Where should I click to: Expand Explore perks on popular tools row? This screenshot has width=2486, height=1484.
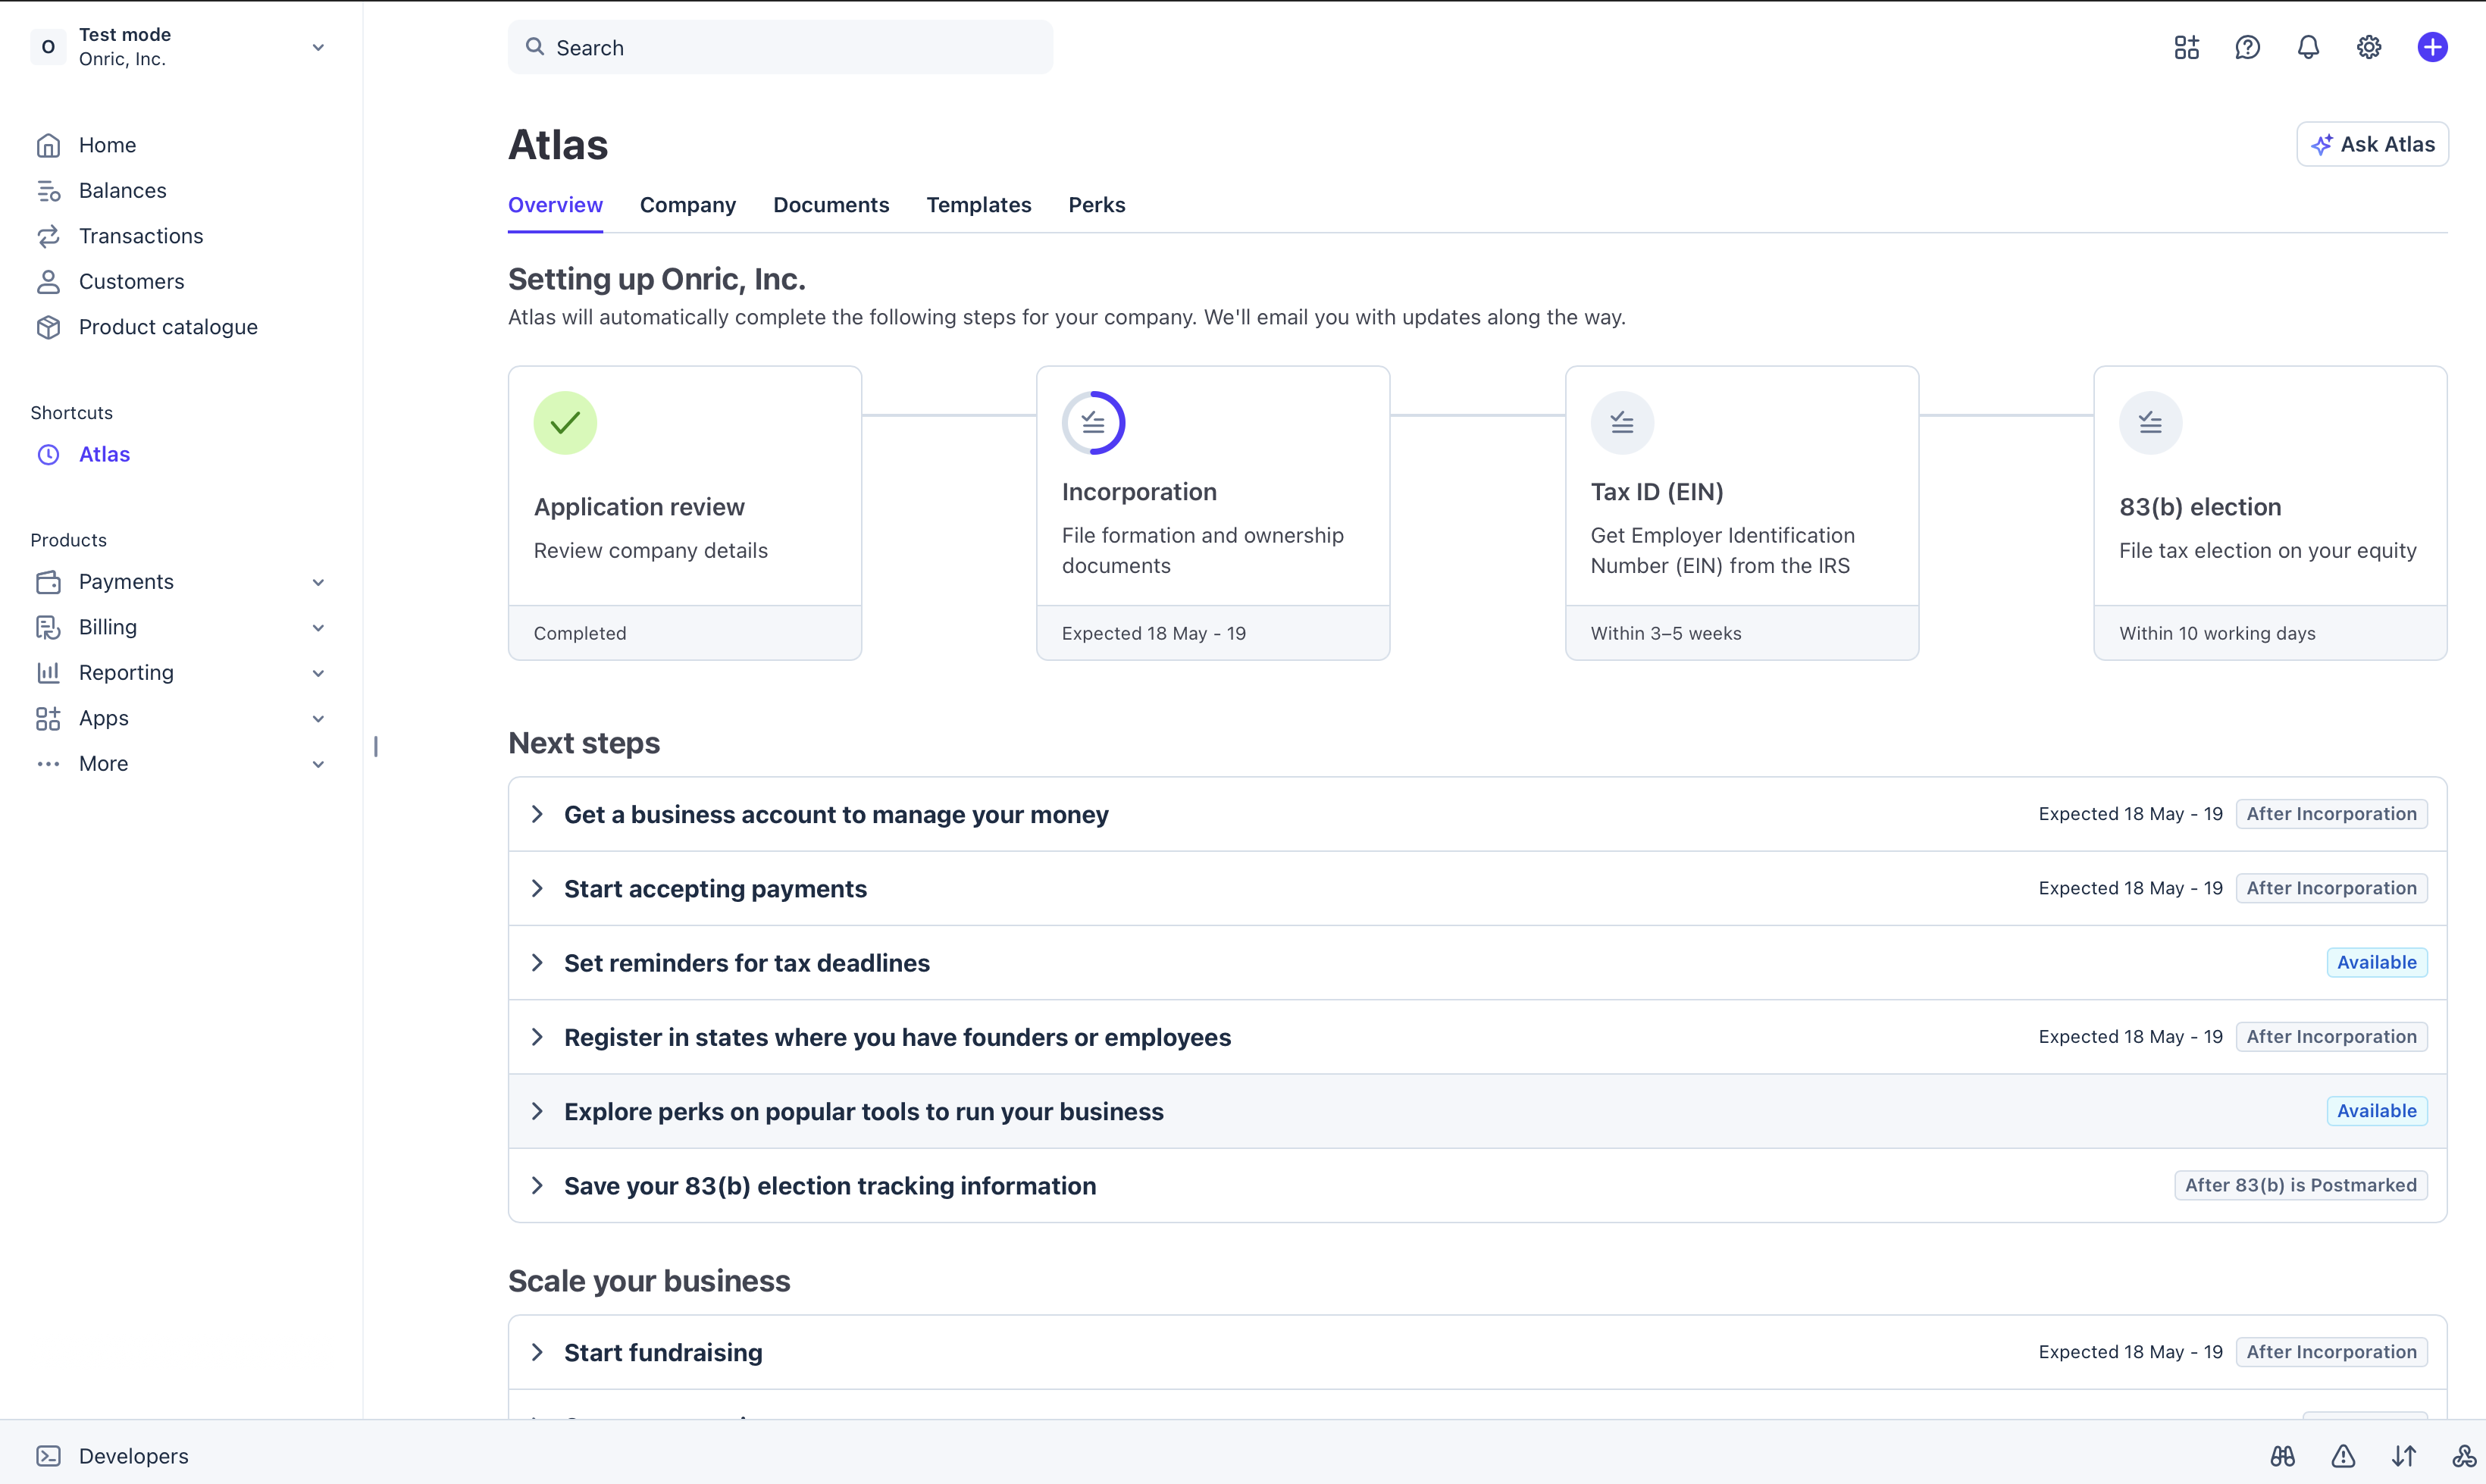1477,1111
